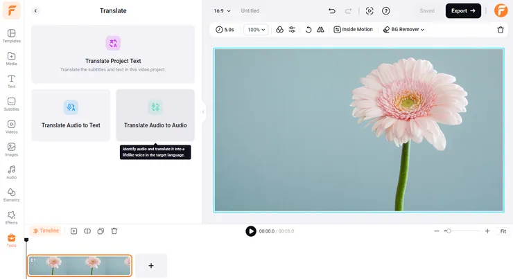
Task: Select Translate Audio to Text option
Action: (x=71, y=115)
